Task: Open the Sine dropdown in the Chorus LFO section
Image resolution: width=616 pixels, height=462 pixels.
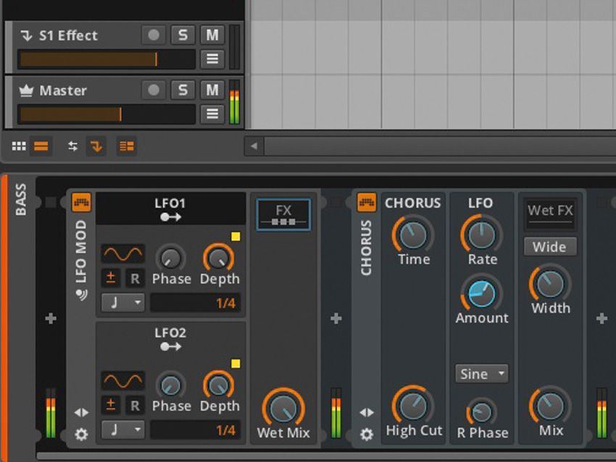Action: click(480, 374)
